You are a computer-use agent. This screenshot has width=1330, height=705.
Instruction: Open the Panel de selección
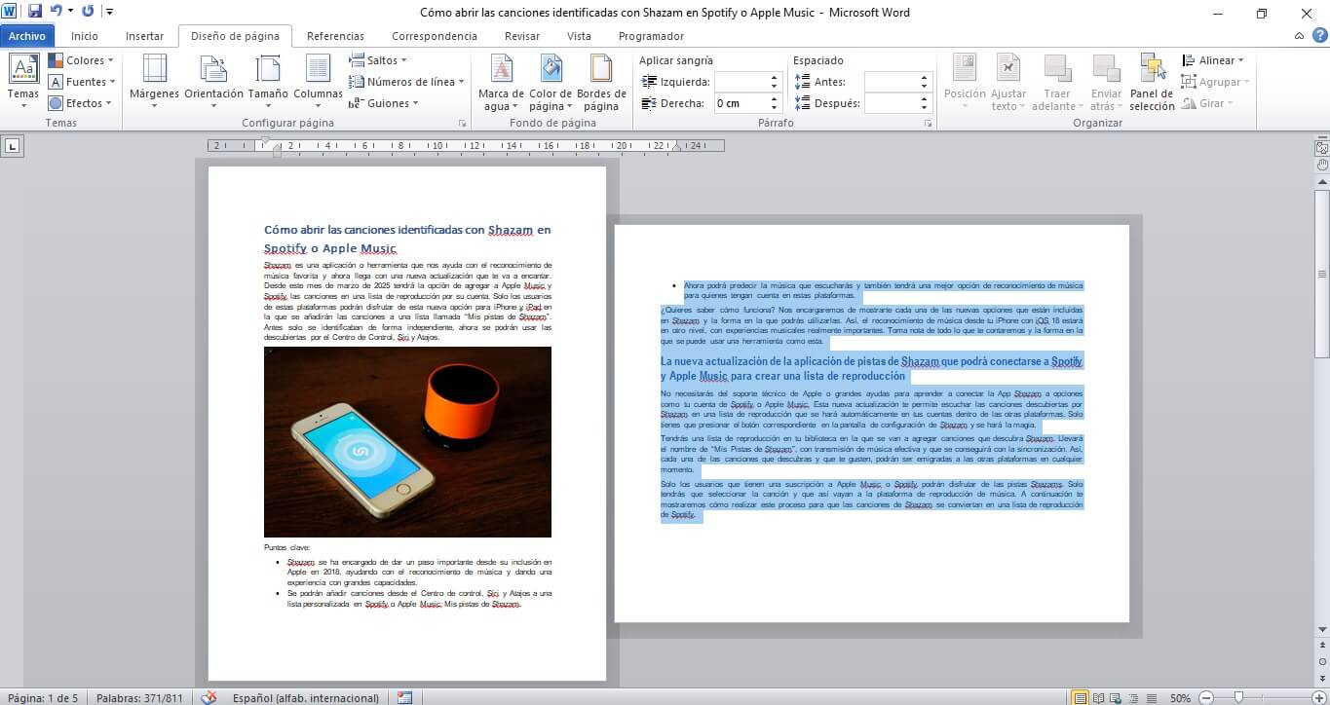1153,82
